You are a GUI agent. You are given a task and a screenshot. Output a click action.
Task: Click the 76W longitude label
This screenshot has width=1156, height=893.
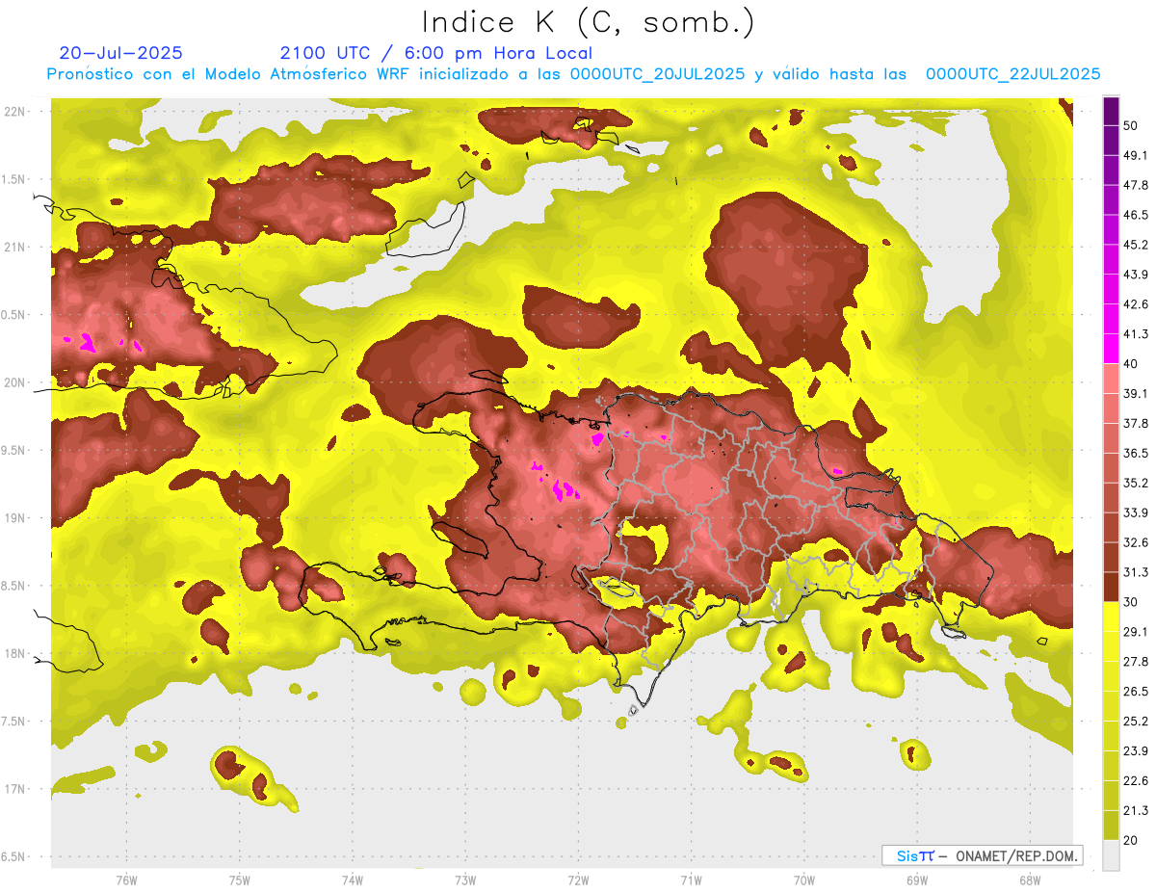pos(126,880)
